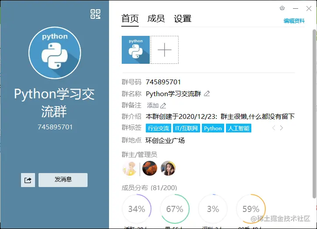Open the admin avatar with yellow hat

pos(168,168)
